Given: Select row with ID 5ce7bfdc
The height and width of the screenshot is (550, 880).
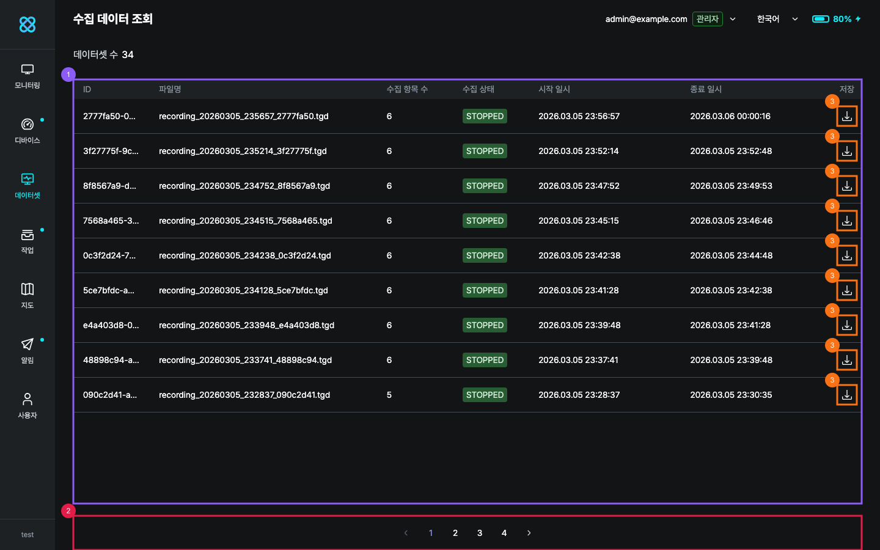Looking at the screenshot, I should (x=108, y=290).
